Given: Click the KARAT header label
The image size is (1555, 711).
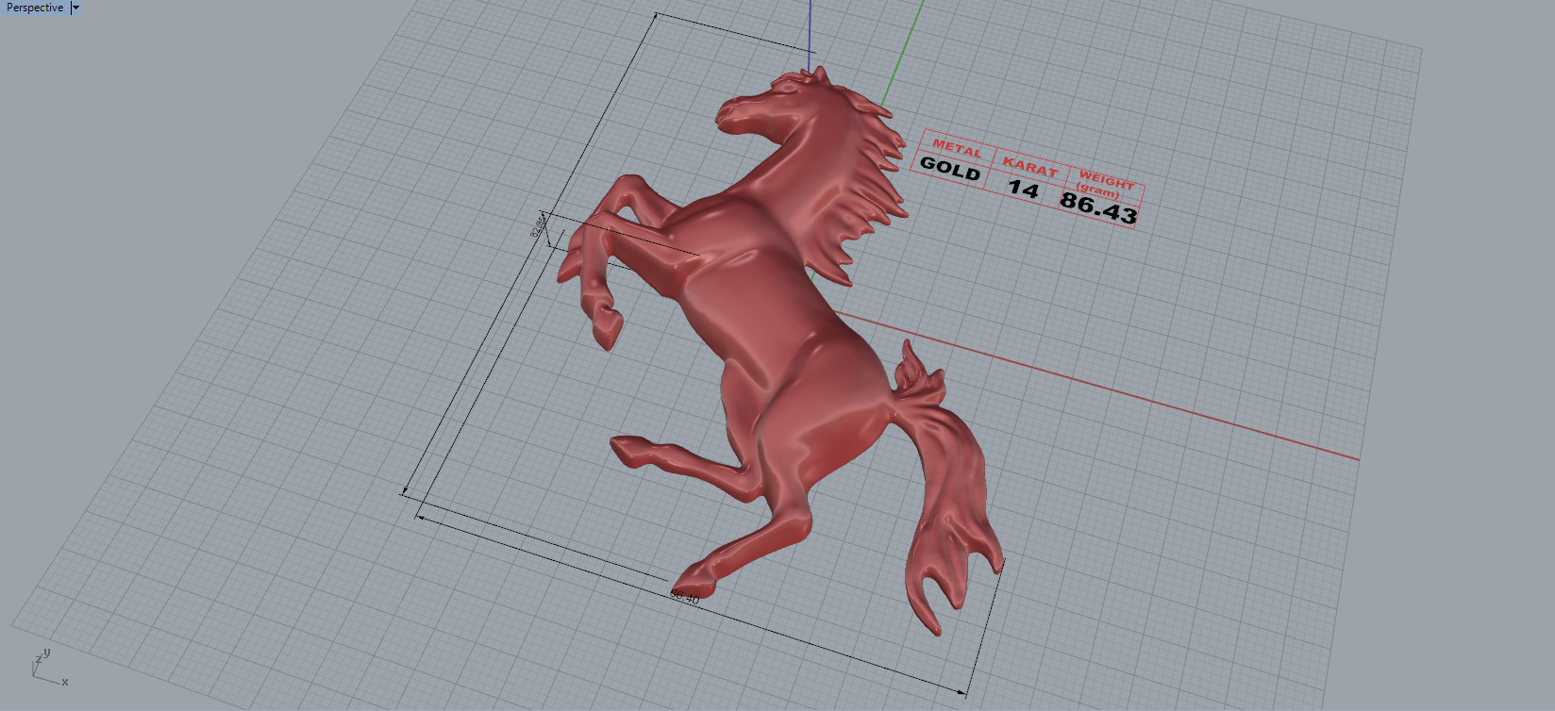Looking at the screenshot, I should coord(1029,167).
